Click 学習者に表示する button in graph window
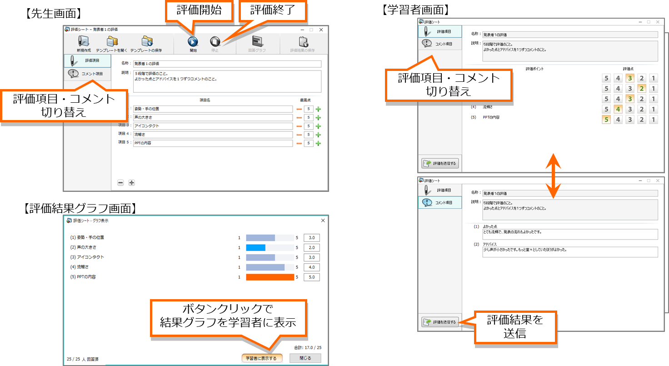Viewport: 669px width, 366px height. click(x=262, y=358)
